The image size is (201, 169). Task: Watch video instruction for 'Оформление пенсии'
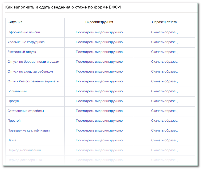pyautogui.click(x=99, y=32)
